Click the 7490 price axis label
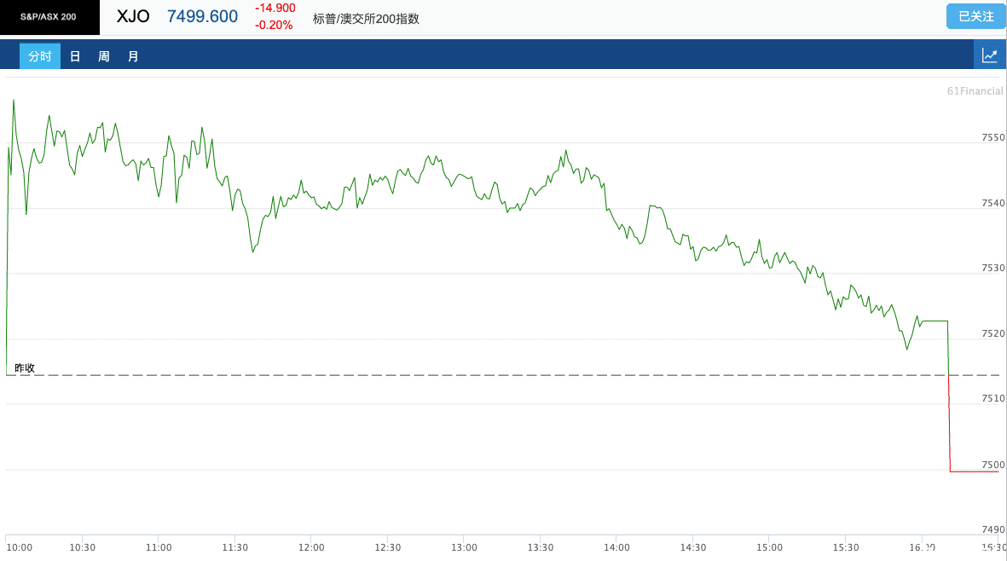Viewport: 1007px width, 561px height. point(993,529)
